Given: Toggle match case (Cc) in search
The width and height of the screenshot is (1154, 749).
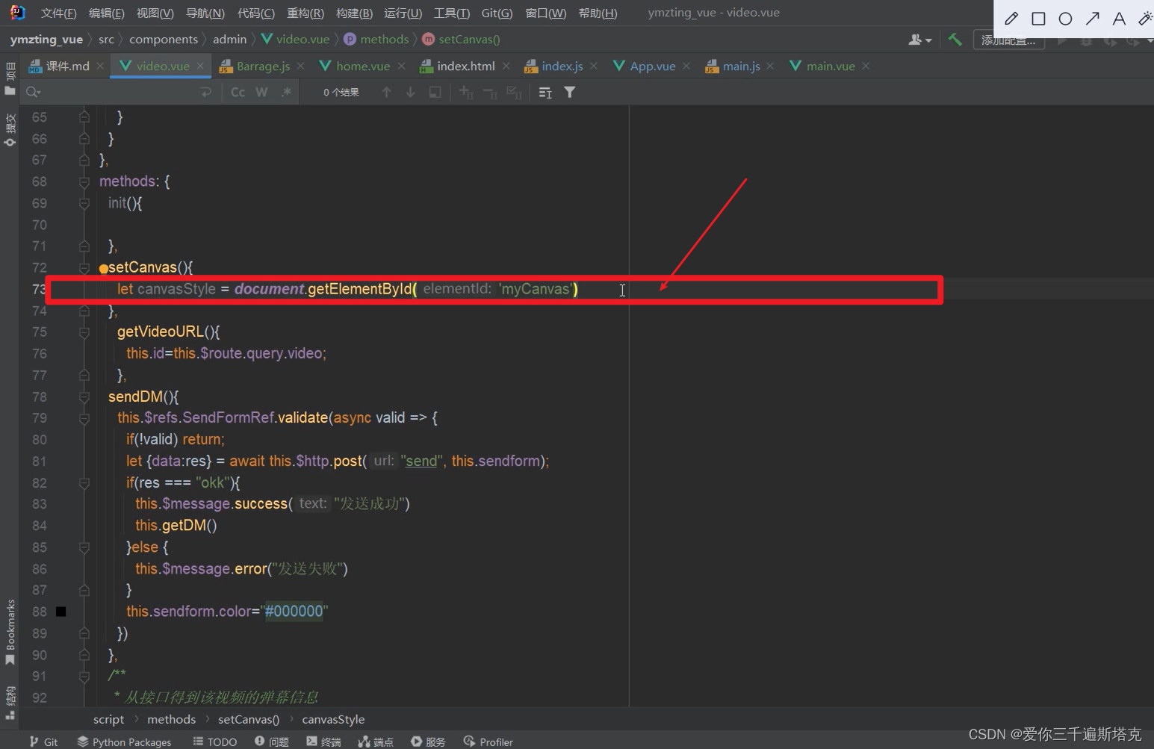Looking at the screenshot, I should pos(238,92).
